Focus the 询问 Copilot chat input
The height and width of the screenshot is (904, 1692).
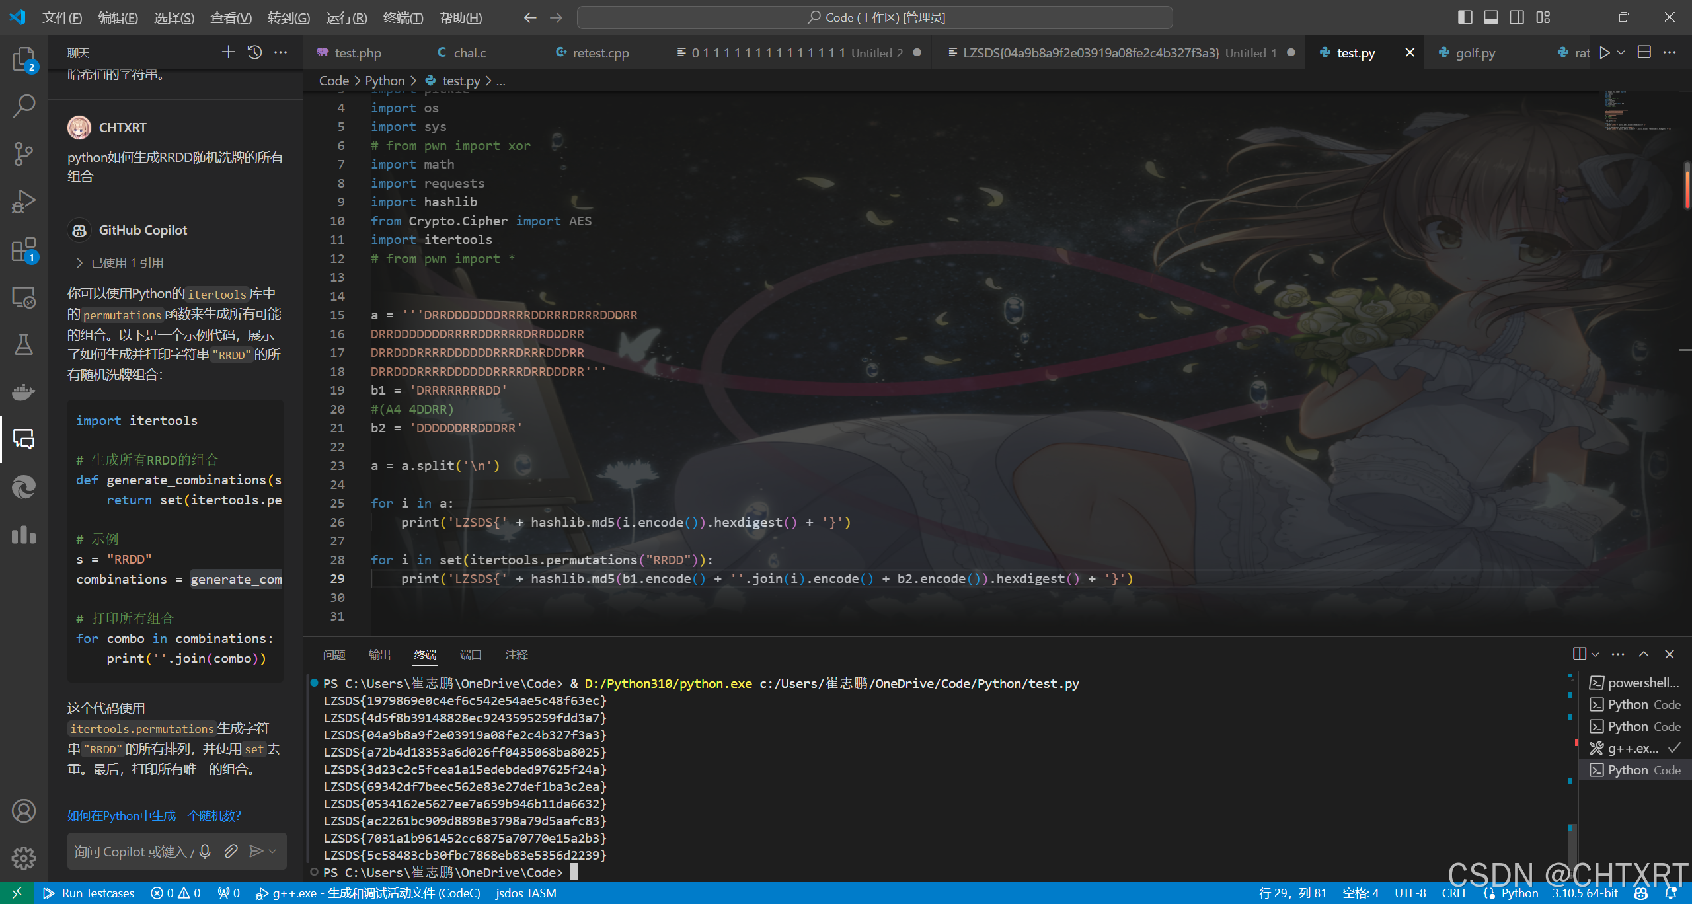132,851
